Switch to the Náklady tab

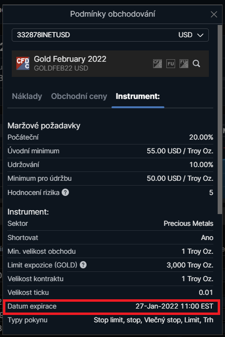(x=27, y=96)
